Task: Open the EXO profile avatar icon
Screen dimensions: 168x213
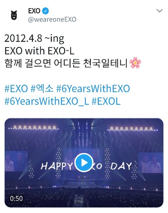Action: pos(14,15)
